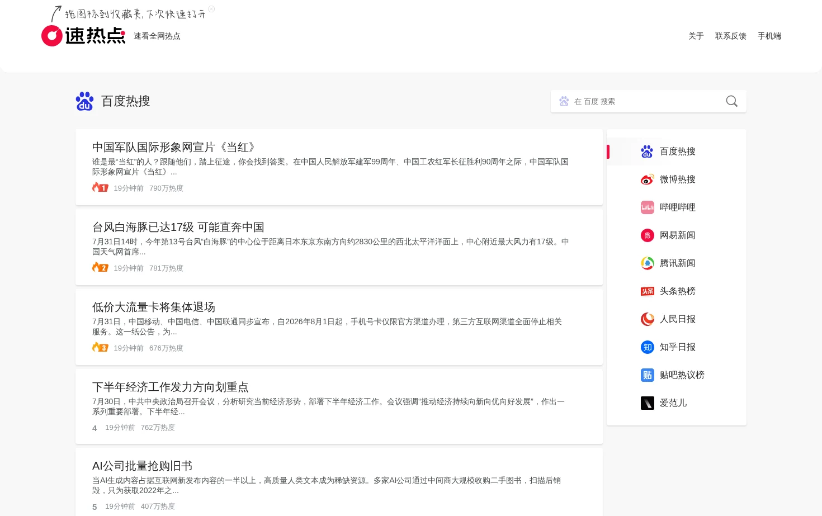Open the 联系反馈 link
822x516 pixels.
tap(730, 36)
